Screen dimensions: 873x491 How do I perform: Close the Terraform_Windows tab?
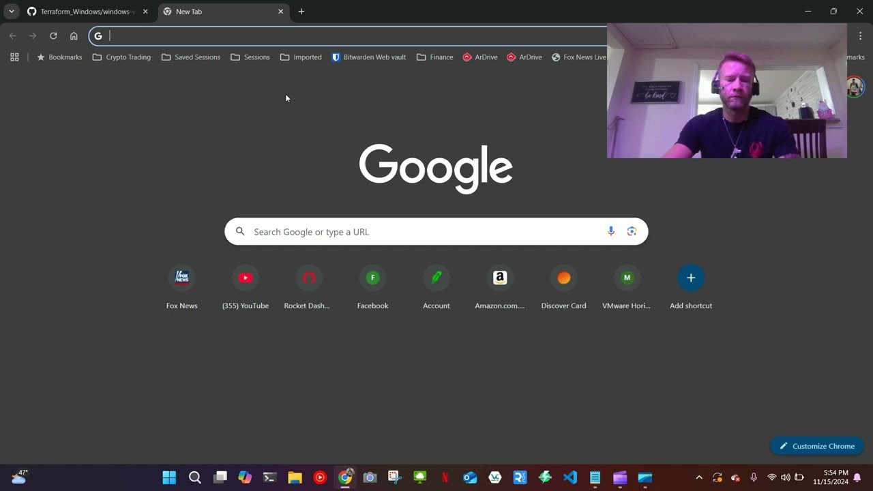tap(145, 12)
